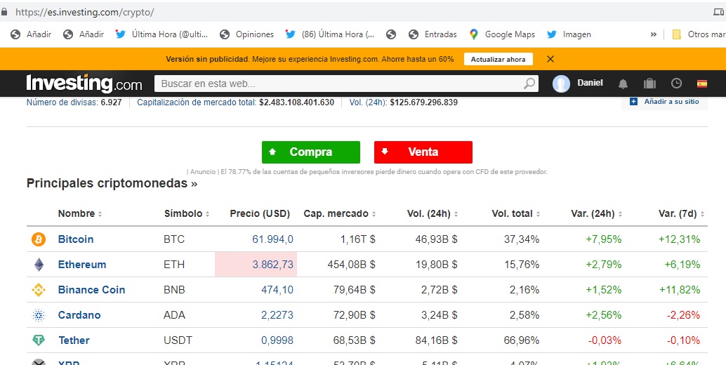Open the first Añadir bookmark
The height and width of the screenshot is (365, 726).
click(31, 34)
